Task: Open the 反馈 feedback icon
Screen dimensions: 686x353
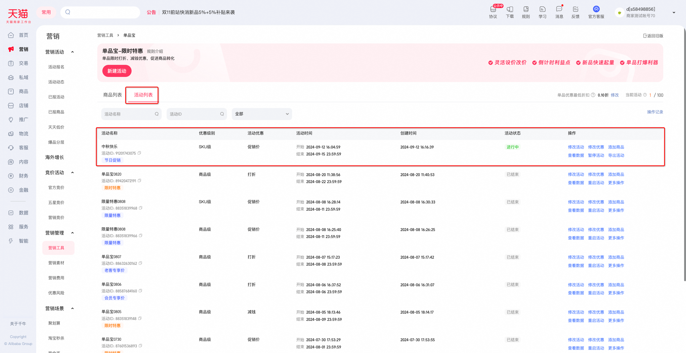Action: pyautogui.click(x=575, y=12)
